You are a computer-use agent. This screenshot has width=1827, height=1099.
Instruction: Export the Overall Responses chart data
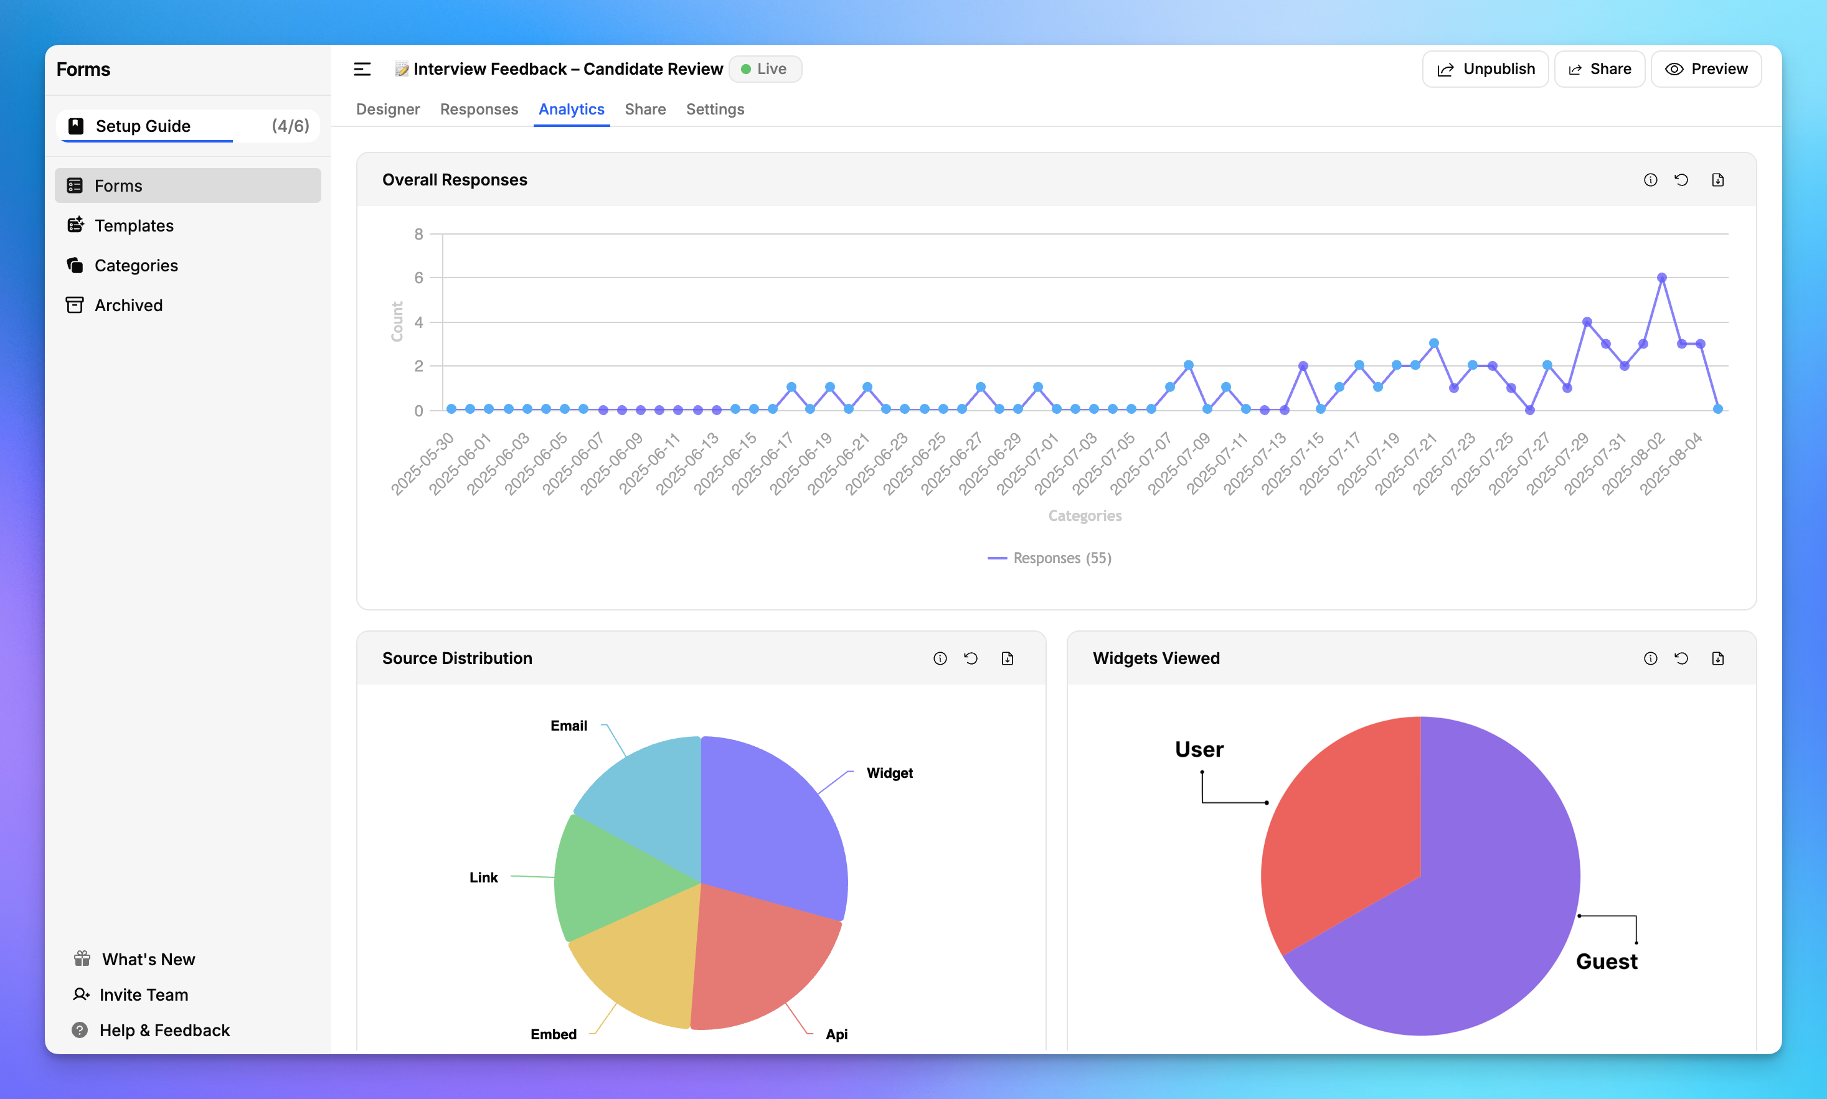(1718, 179)
